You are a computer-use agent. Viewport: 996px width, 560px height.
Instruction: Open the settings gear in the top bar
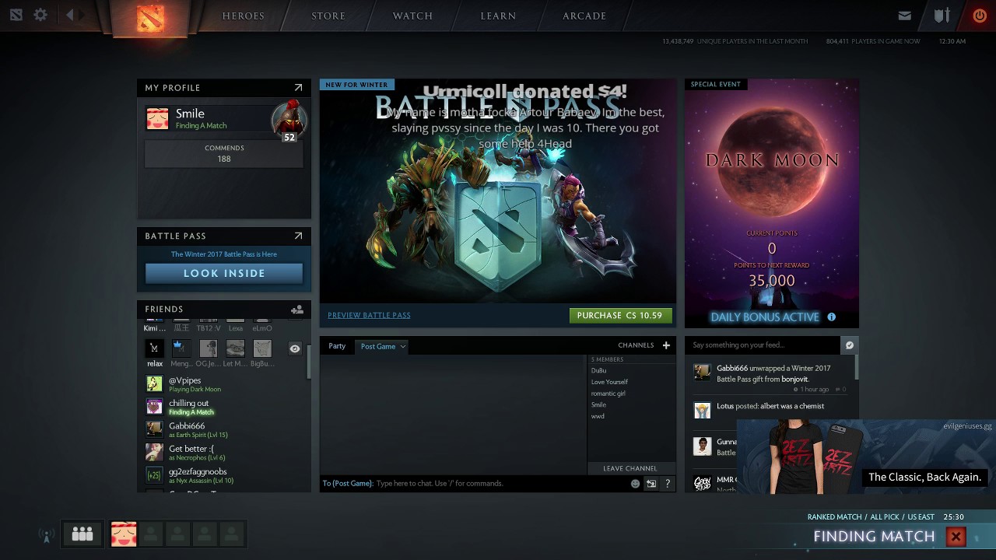click(40, 15)
